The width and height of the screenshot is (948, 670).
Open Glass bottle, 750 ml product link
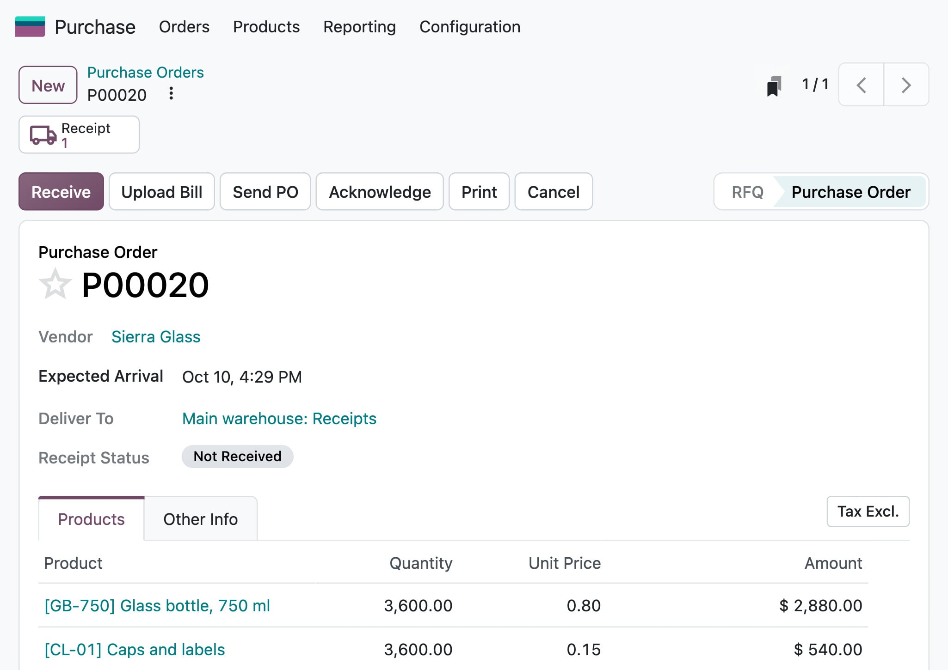(157, 606)
